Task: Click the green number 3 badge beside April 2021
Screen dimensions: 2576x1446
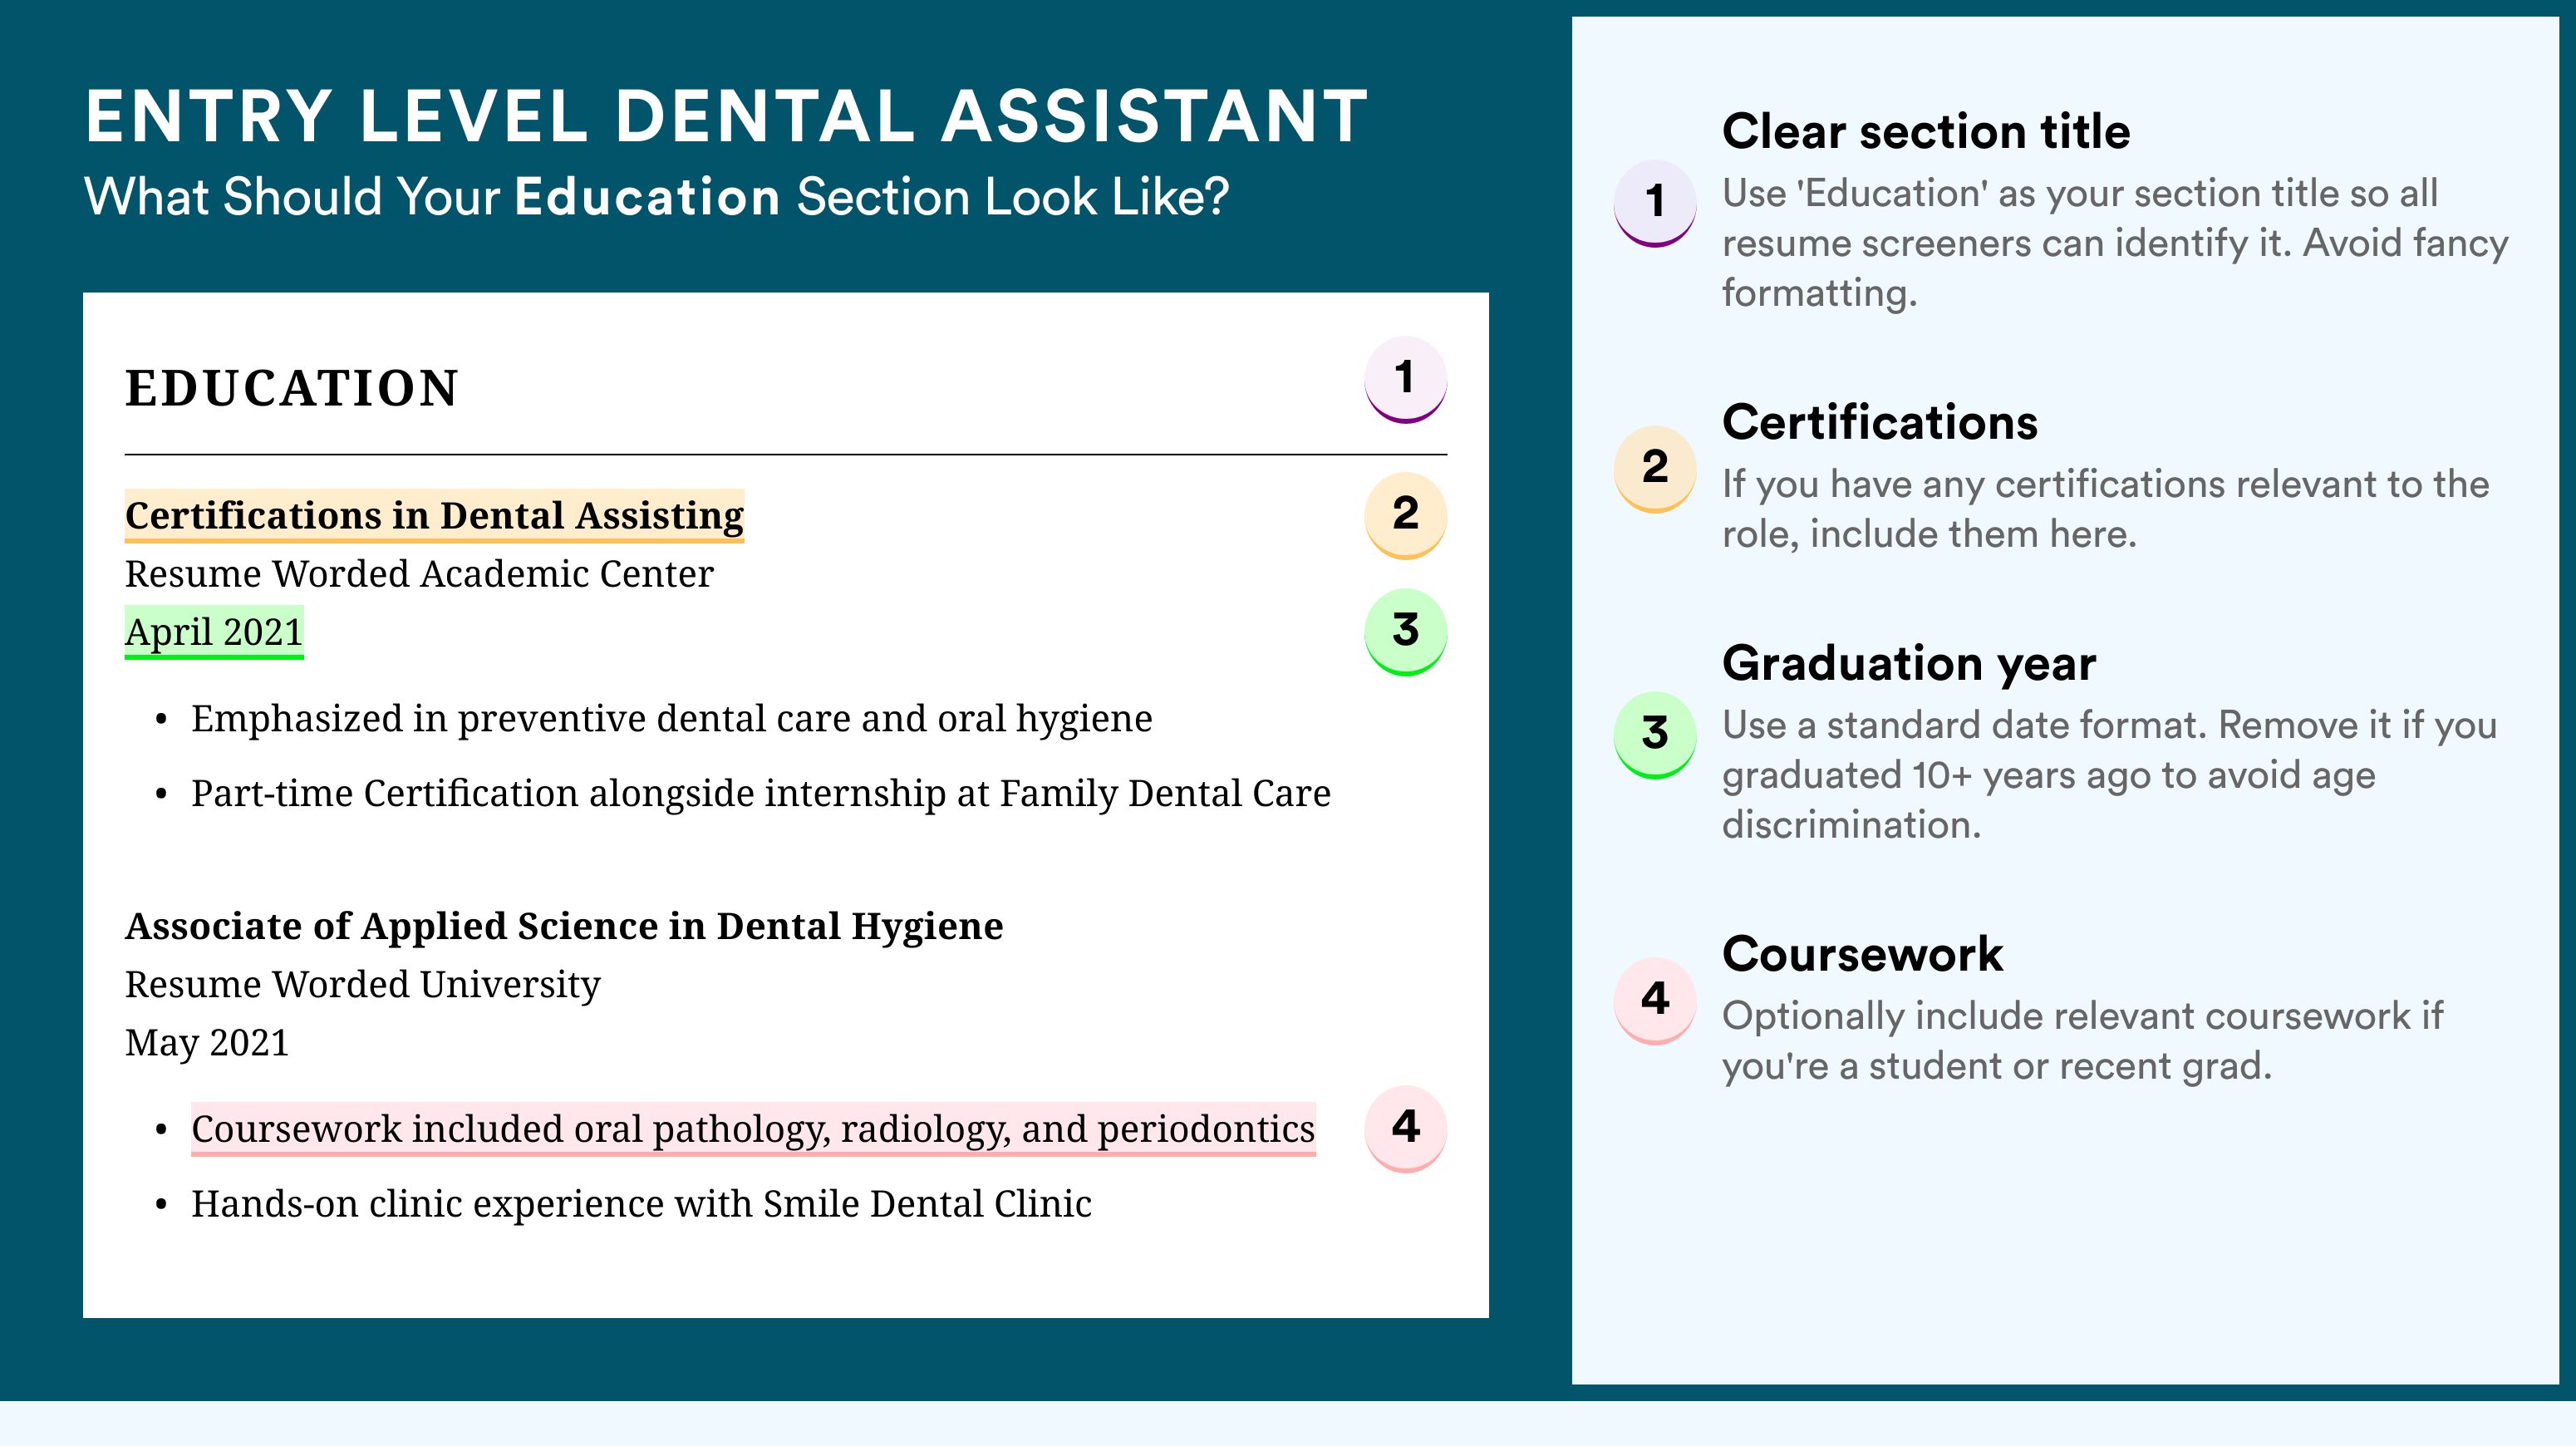Action: 1405,632
